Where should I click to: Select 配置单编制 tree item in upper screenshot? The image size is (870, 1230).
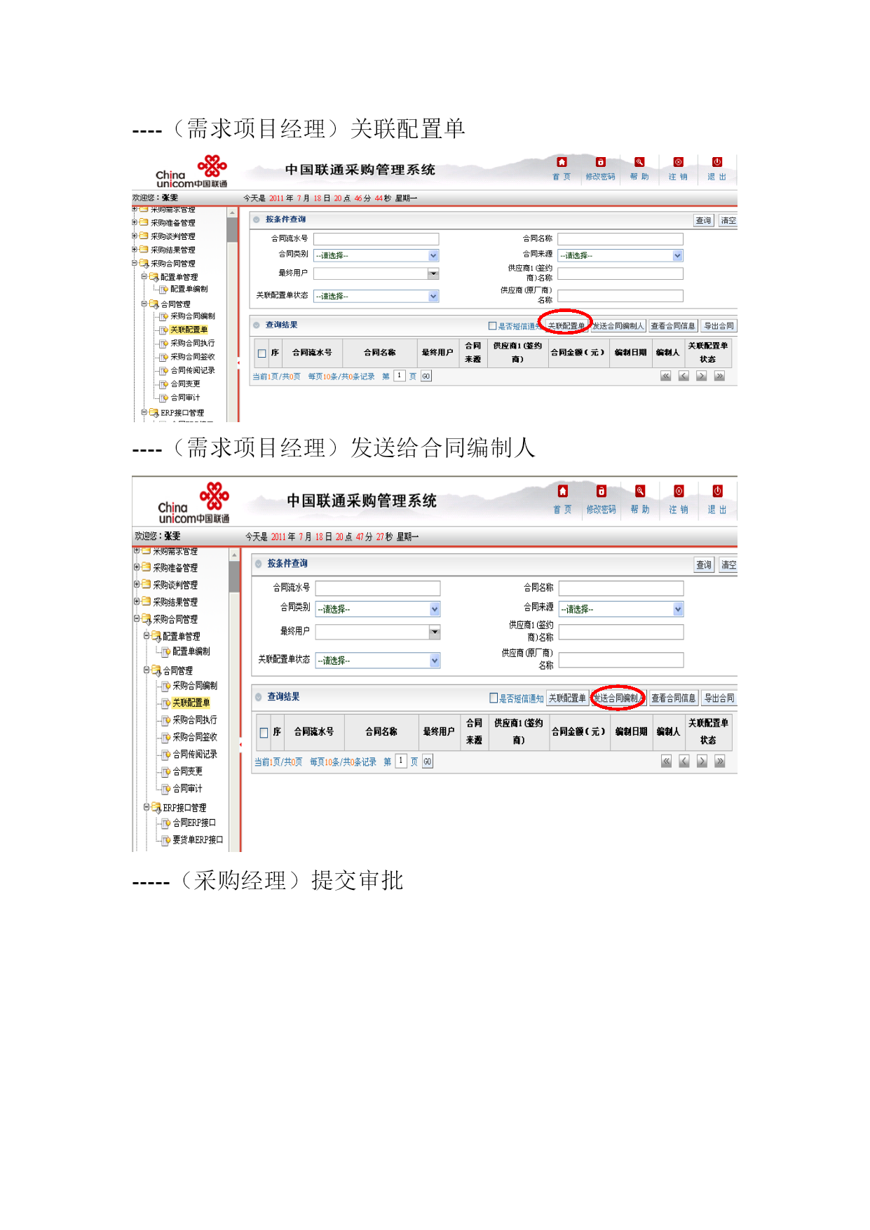click(x=189, y=289)
